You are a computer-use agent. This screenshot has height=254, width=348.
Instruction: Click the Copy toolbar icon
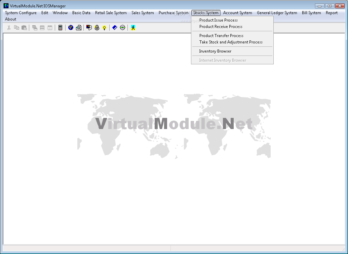click(17, 28)
